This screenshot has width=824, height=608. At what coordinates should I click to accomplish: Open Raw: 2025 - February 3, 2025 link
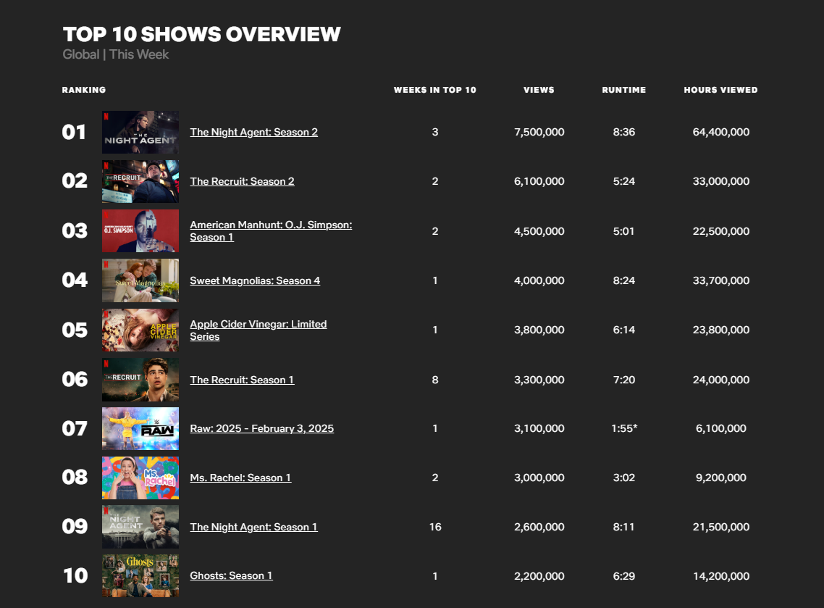point(261,429)
